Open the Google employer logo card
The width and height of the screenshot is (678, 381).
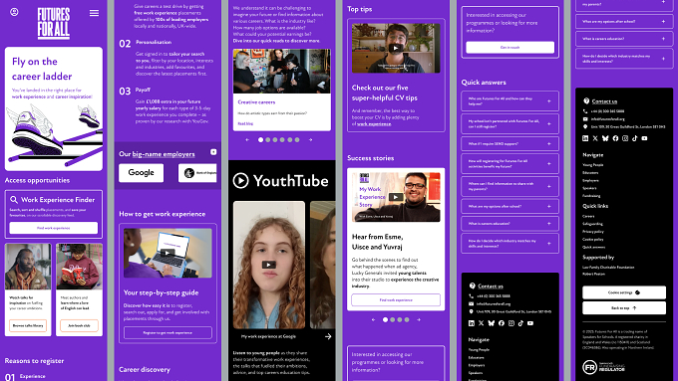[141, 172]
